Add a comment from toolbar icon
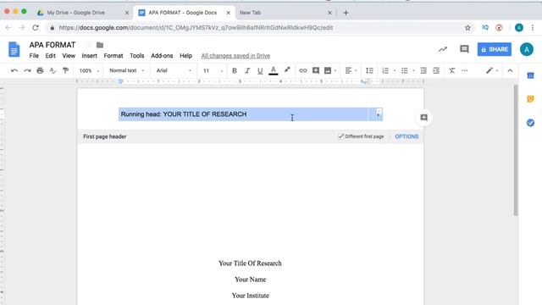Viewport: 542px width, 305px height. click(316, 70)
